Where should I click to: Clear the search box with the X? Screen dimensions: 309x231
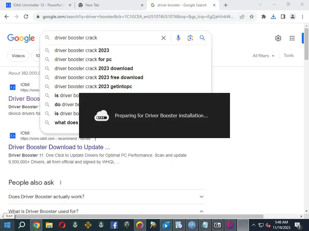[163, 38]
